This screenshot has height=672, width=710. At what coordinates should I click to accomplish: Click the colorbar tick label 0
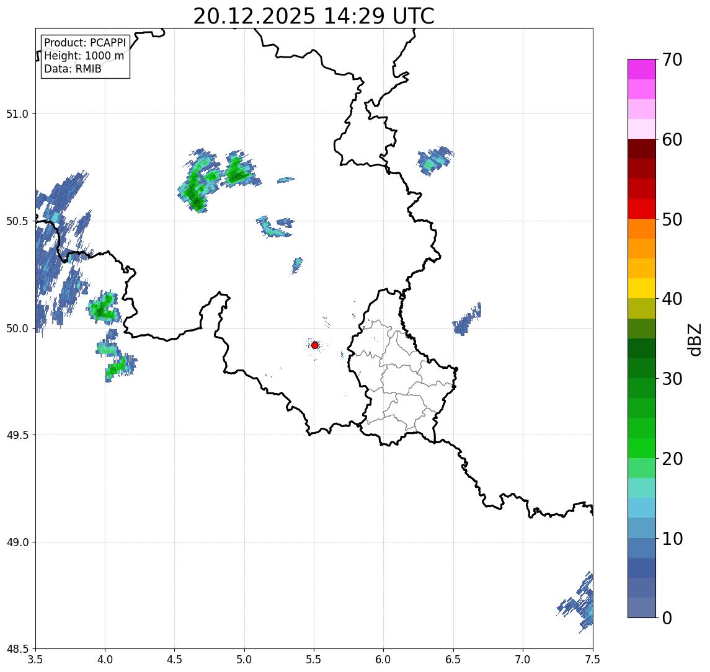[x=667, y=617]
